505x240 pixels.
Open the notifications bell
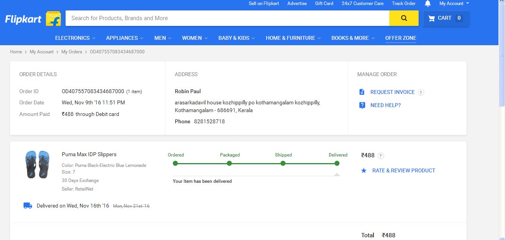point(427,3)
